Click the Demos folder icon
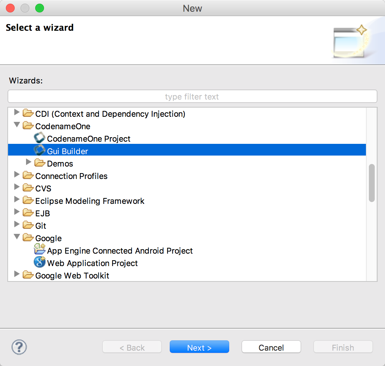The width and height of the screenshot is (385, 366). pos(40,163)
